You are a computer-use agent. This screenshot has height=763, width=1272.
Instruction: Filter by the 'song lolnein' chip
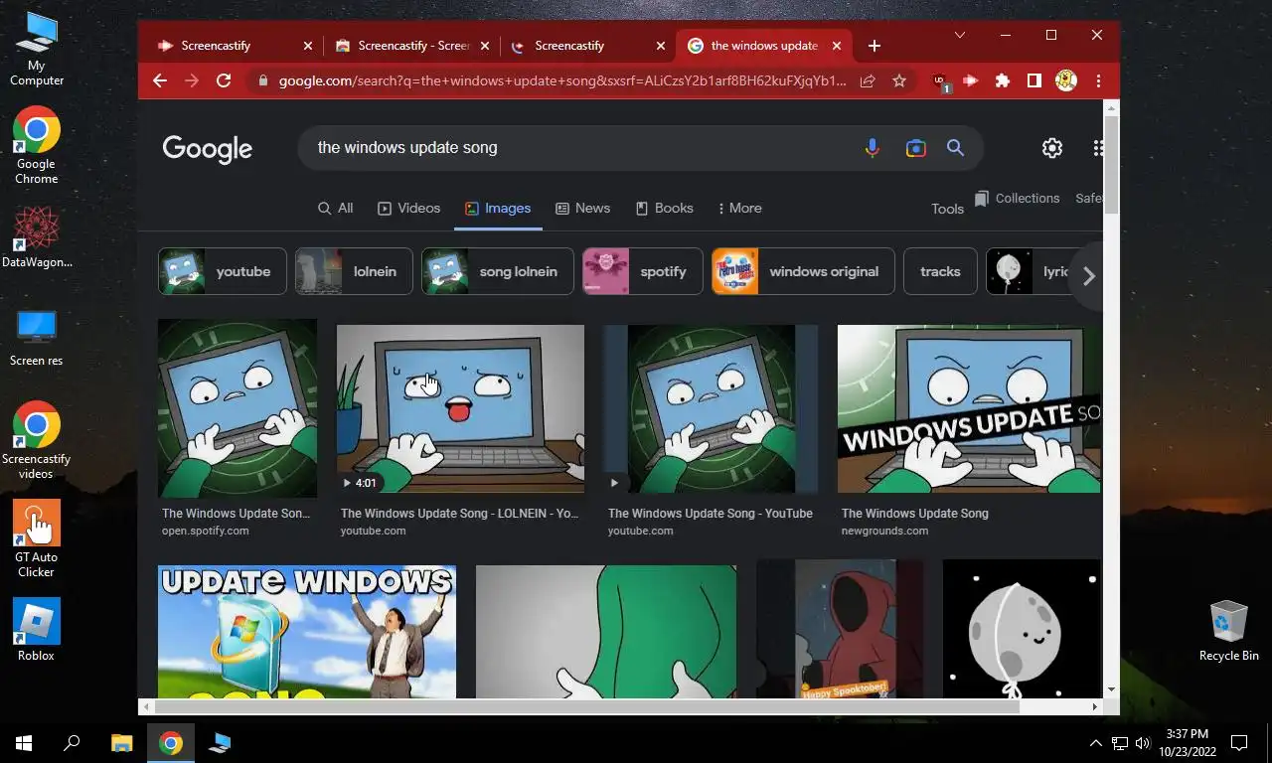(x=498, y=271)
